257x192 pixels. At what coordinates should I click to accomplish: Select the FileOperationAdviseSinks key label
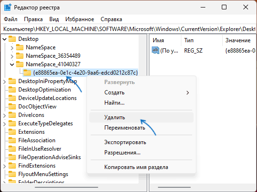pyautogui.click(x=50, y=157)
